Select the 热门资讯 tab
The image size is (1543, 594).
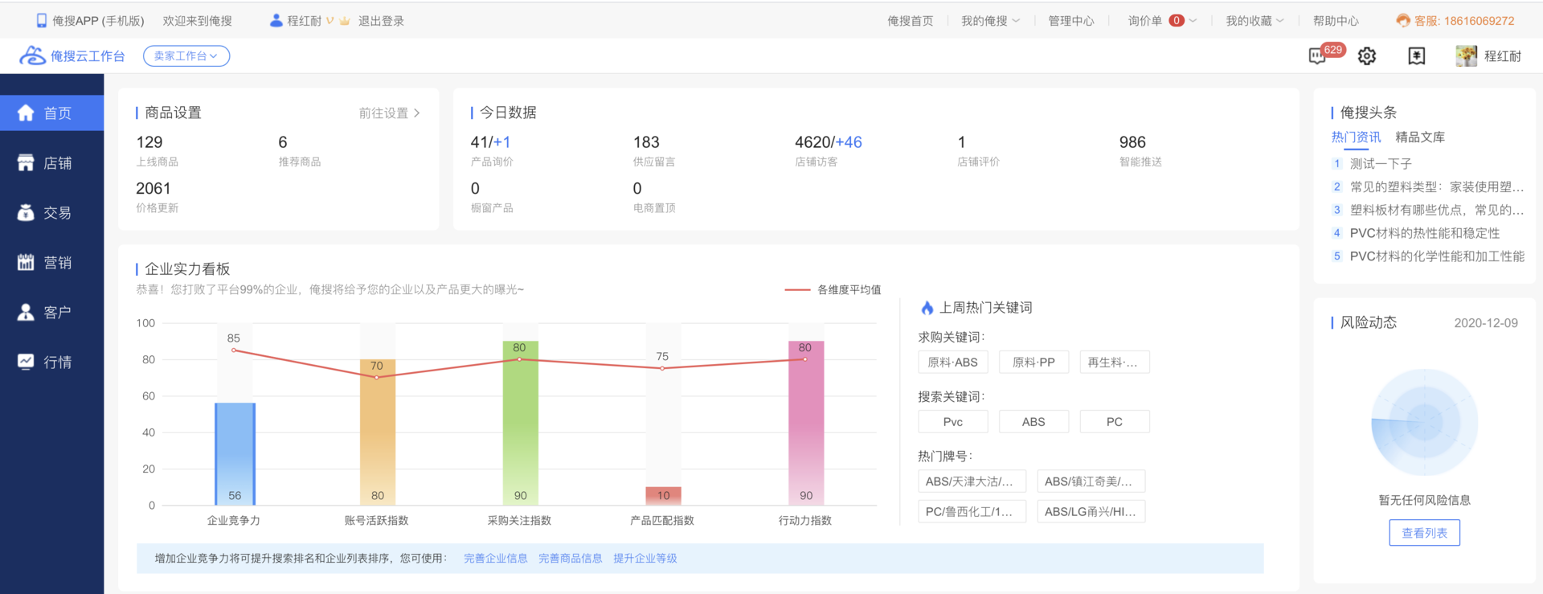1356,137
